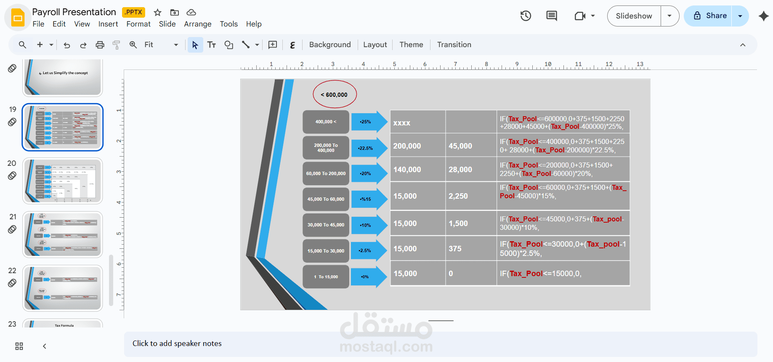The width and height of the screenshot is (773, 362).
Task: Click the filmstrip vertical scrollbar
Action: pos(111,280)
